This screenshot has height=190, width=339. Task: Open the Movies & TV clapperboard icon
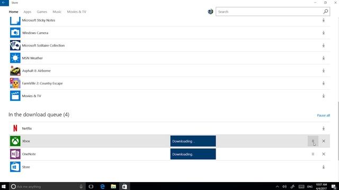[15, 96]
